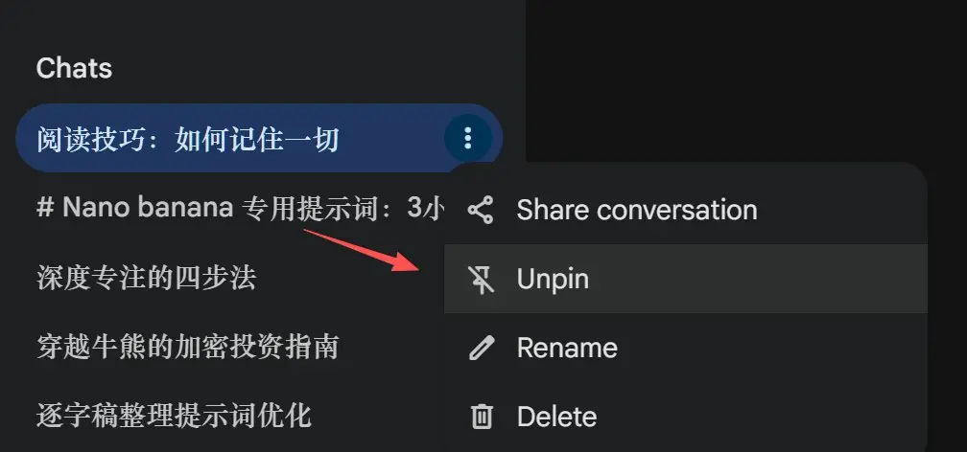Click the Chats section heading

pos(74,68)
